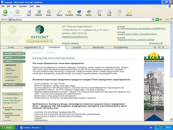Open the аренда sidebar item
The width and height of the screenshot is (173, 130).
click(x=14, y=58)
